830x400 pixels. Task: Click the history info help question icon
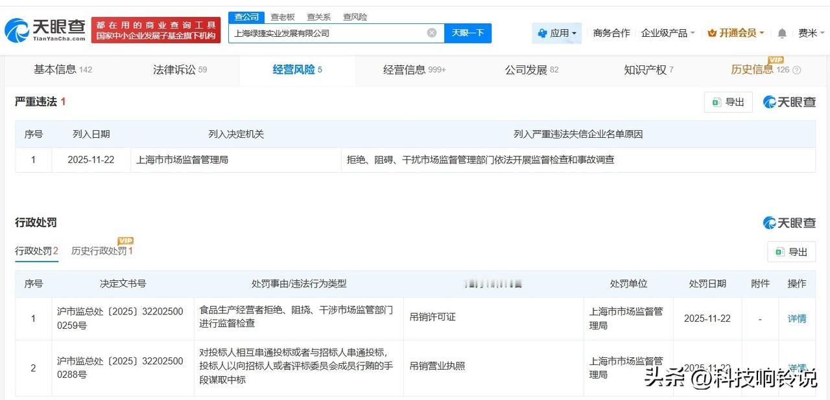pos(797,70)
